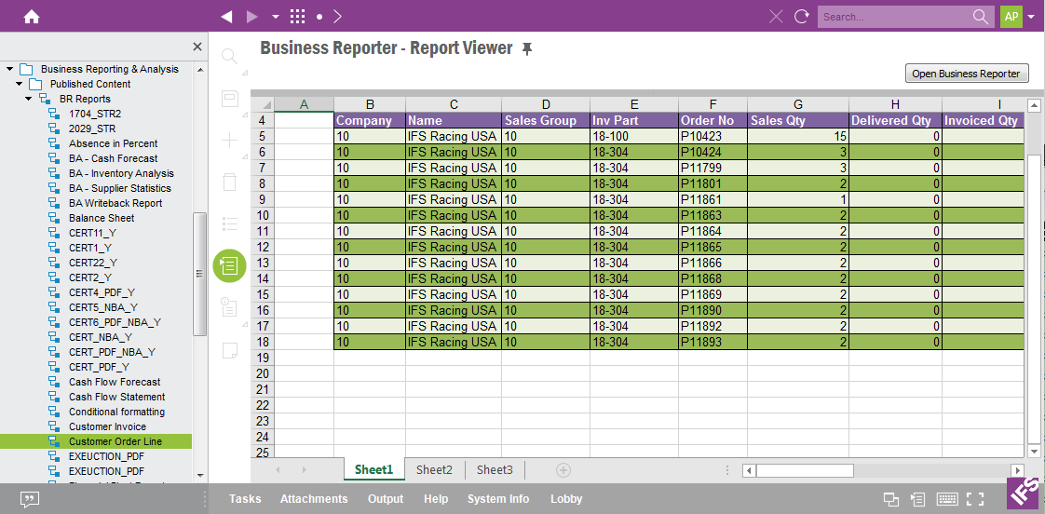
Task: Click the sidebar Delete trash icon
Action: pos(229,182)
